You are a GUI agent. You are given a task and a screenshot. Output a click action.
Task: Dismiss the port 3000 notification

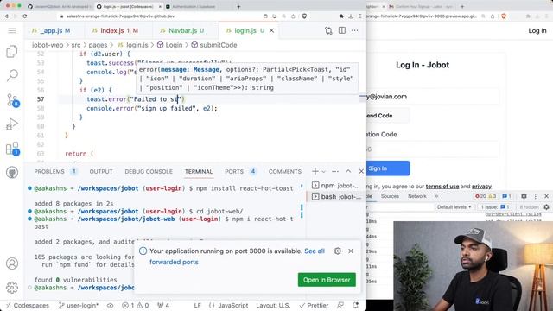click(351, 251)
